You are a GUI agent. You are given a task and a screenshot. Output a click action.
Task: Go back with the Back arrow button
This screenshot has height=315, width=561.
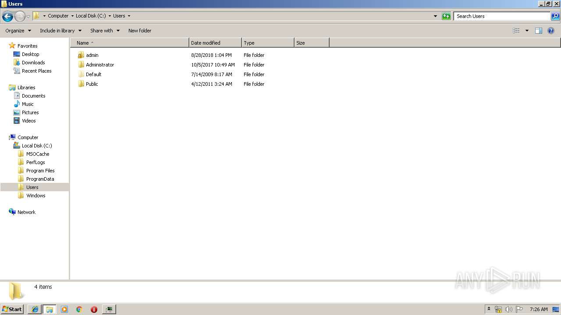(x=7, y=17)
